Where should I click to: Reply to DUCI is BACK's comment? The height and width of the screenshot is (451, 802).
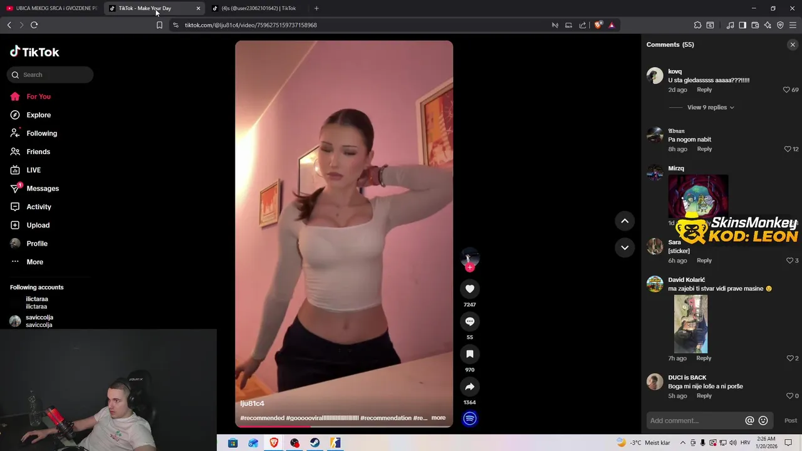tap(704, 396)
